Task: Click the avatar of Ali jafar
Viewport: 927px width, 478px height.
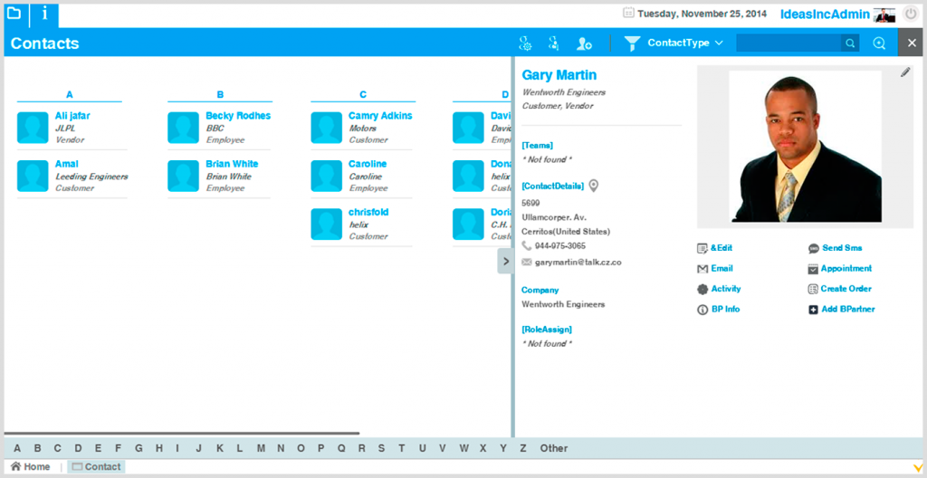Action: tap(33, 127)
